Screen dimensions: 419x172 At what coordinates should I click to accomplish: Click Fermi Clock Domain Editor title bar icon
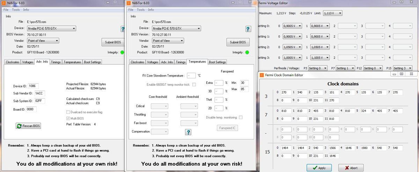pyautogui.click(x=262, y=75)
